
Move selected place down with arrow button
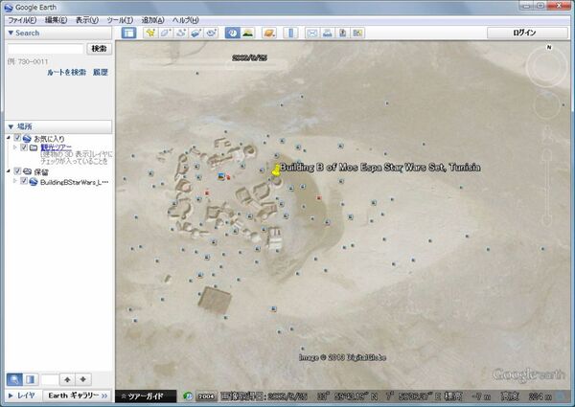(83, 379)
